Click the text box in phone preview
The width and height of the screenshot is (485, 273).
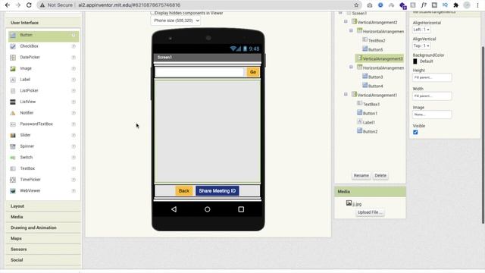[199, 72]
